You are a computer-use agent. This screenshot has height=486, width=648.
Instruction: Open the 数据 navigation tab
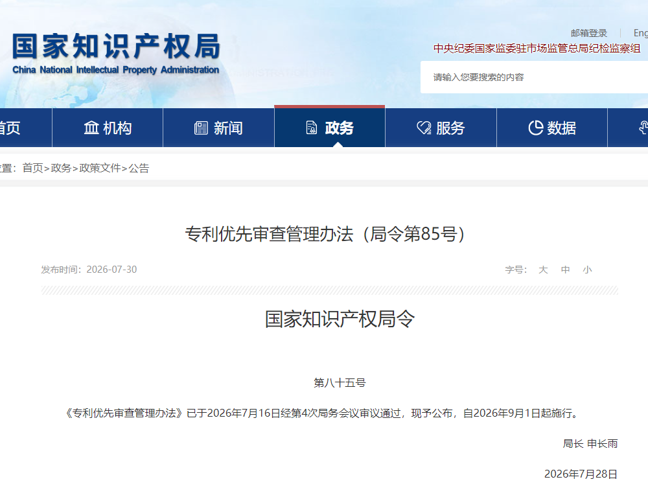552,128
